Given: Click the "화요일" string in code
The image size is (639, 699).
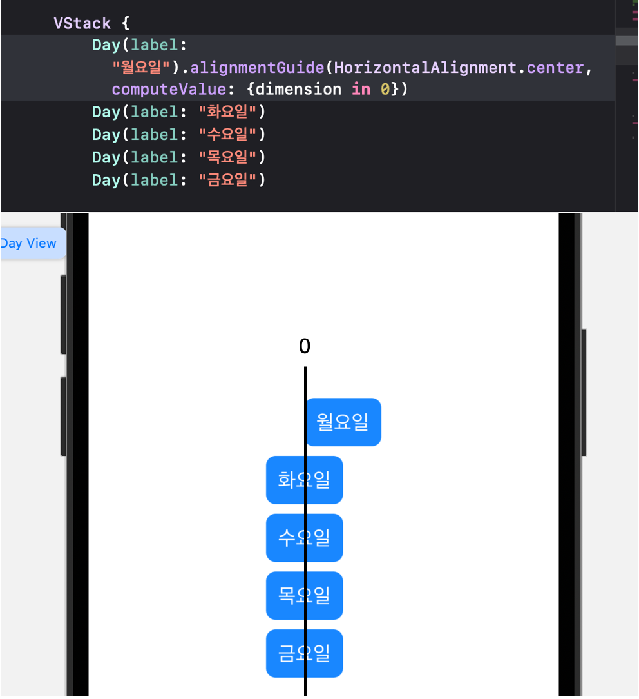Looking at the screenshot, I should point(227,112).
